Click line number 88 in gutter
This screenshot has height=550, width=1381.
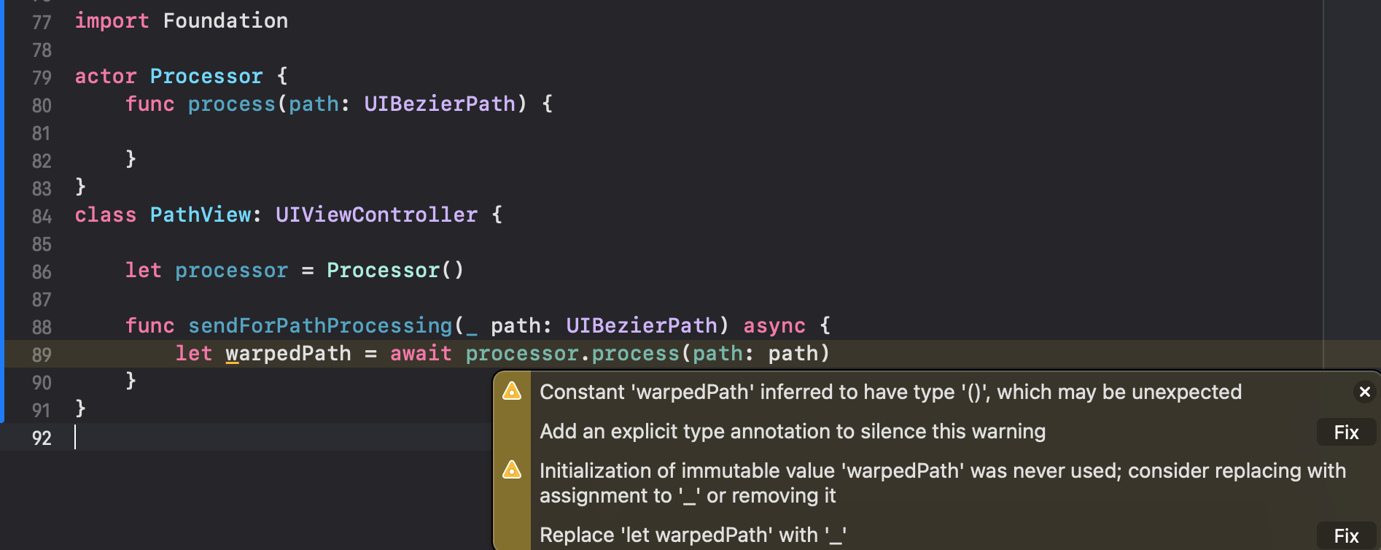[x=42, y=328]
